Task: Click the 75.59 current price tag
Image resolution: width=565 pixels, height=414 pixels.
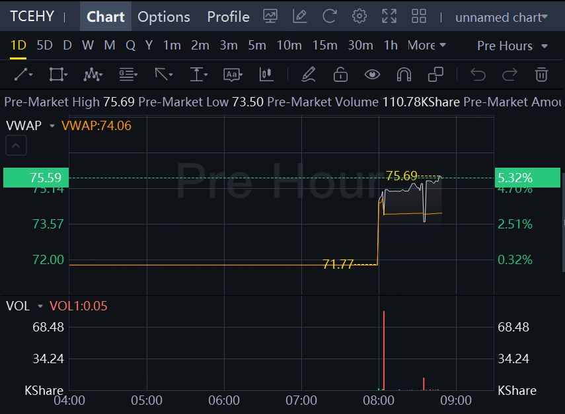Action: pos(36,178)
